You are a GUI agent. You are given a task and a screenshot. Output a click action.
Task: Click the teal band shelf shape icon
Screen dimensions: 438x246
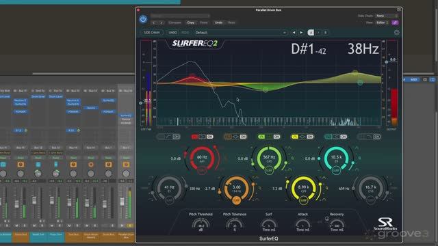tap(336, 137)
